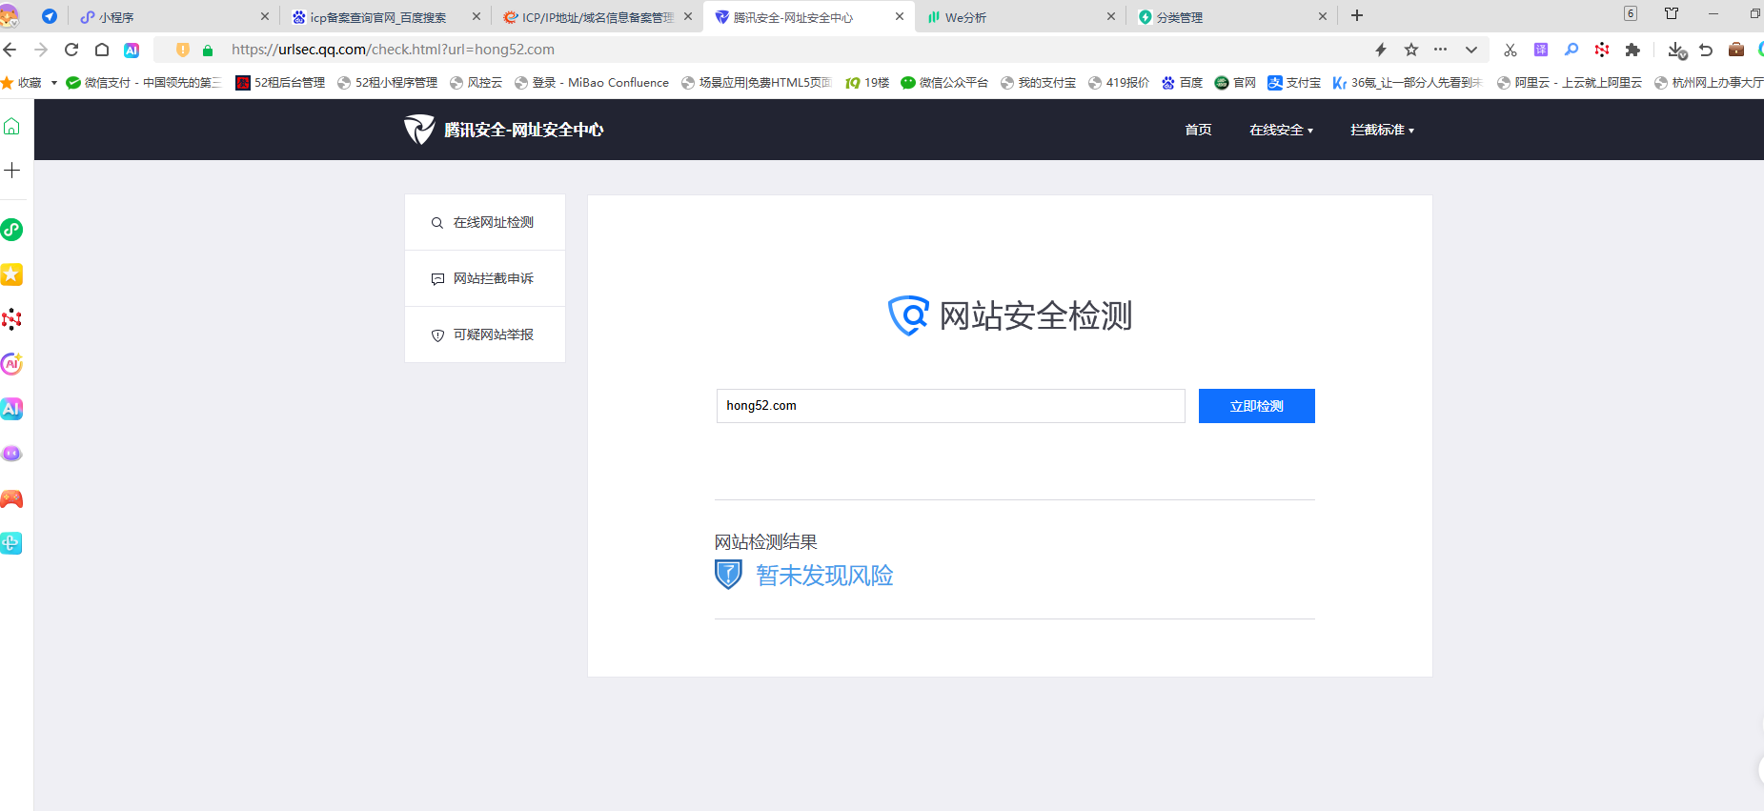Switch to ICP/IP地址/域名信息备案管理 tab

click(x=597, y=17)
